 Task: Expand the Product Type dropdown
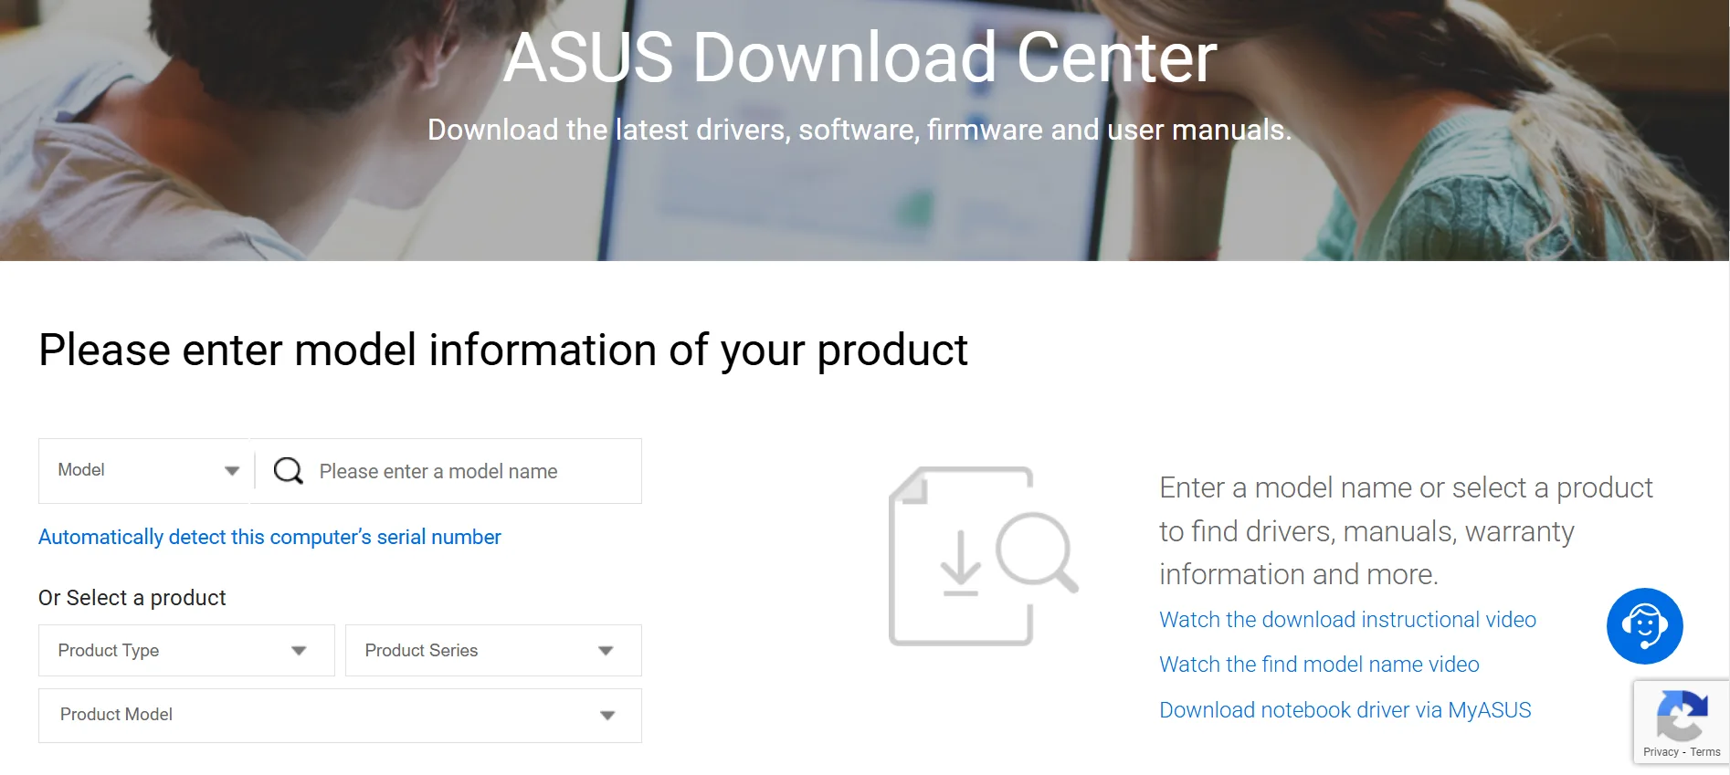[185, 650]
